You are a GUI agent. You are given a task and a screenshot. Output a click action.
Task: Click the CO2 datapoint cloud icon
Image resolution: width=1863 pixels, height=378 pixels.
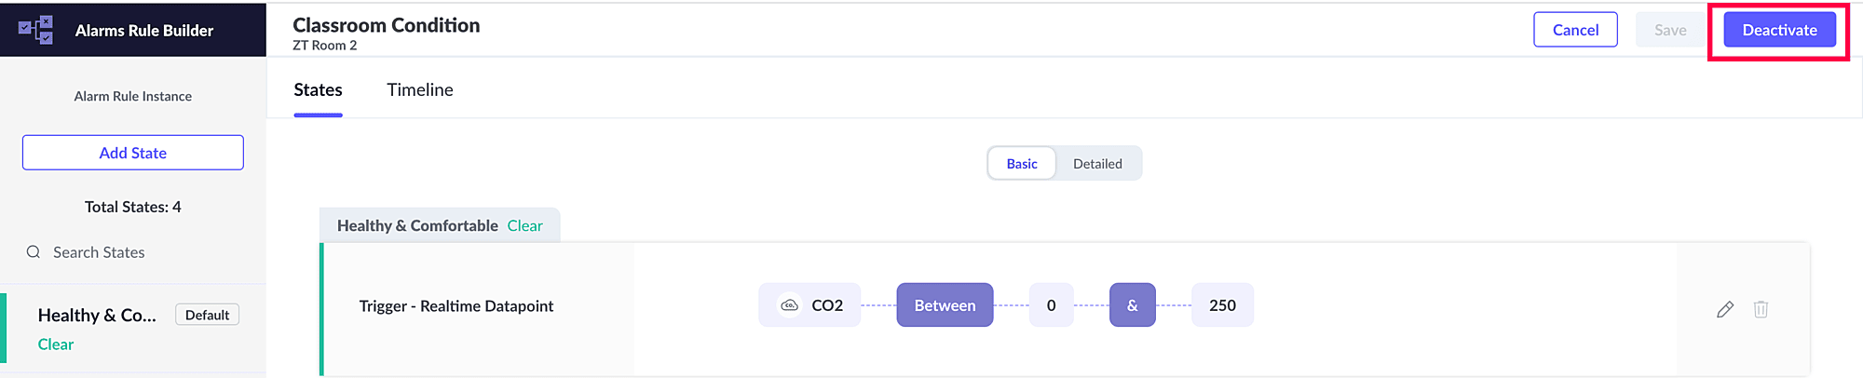point(789,305)
